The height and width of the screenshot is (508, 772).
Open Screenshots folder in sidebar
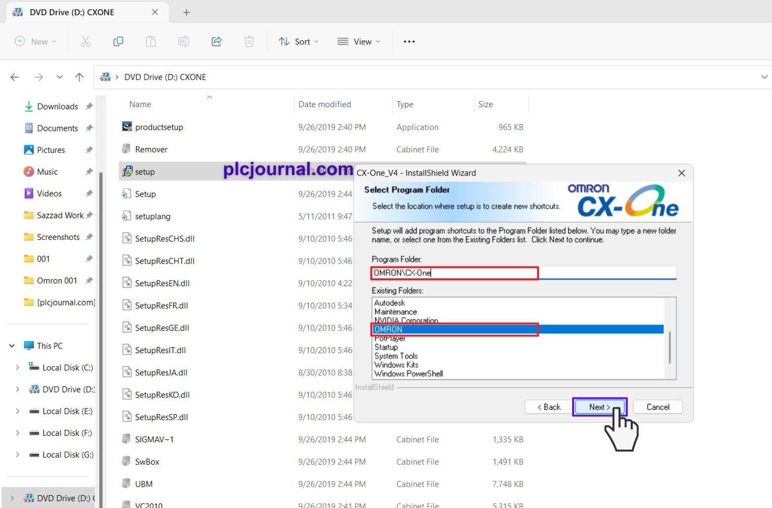(x=58, y=237)
